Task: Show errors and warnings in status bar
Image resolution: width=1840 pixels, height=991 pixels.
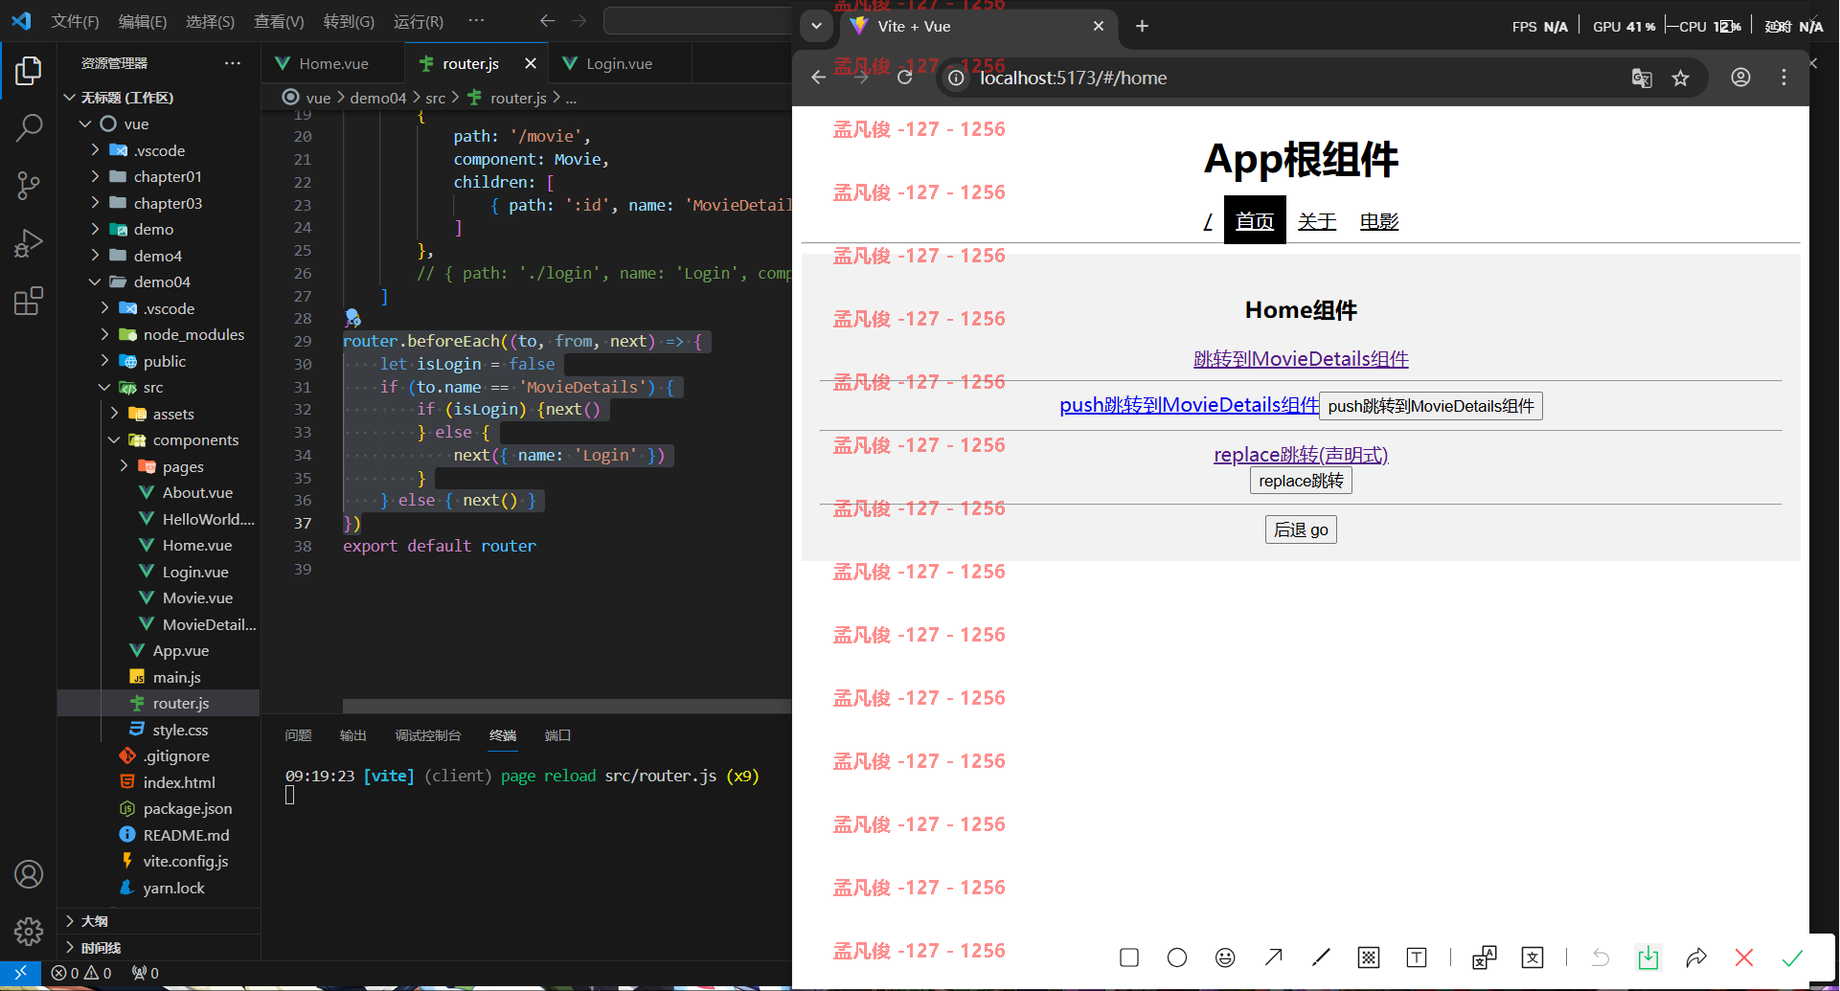Action: click(x=81, y=973)
